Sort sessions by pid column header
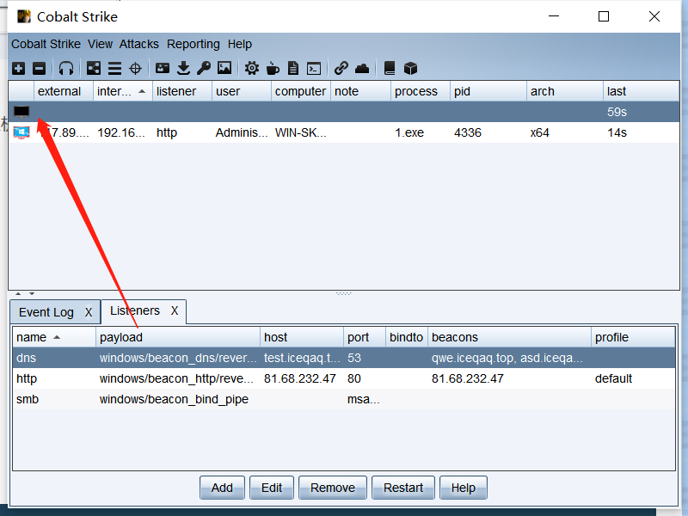This screenshot has width=688, height=516. 488,91
